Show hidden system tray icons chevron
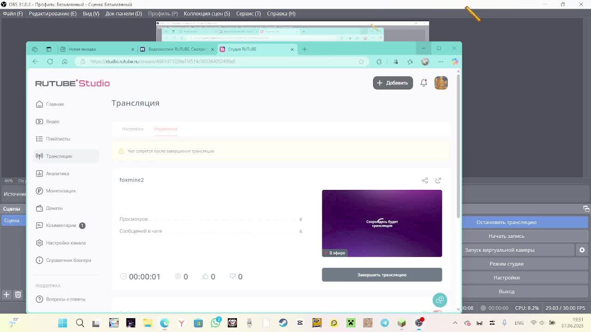591x332 pixels. [x=455, y=323]
